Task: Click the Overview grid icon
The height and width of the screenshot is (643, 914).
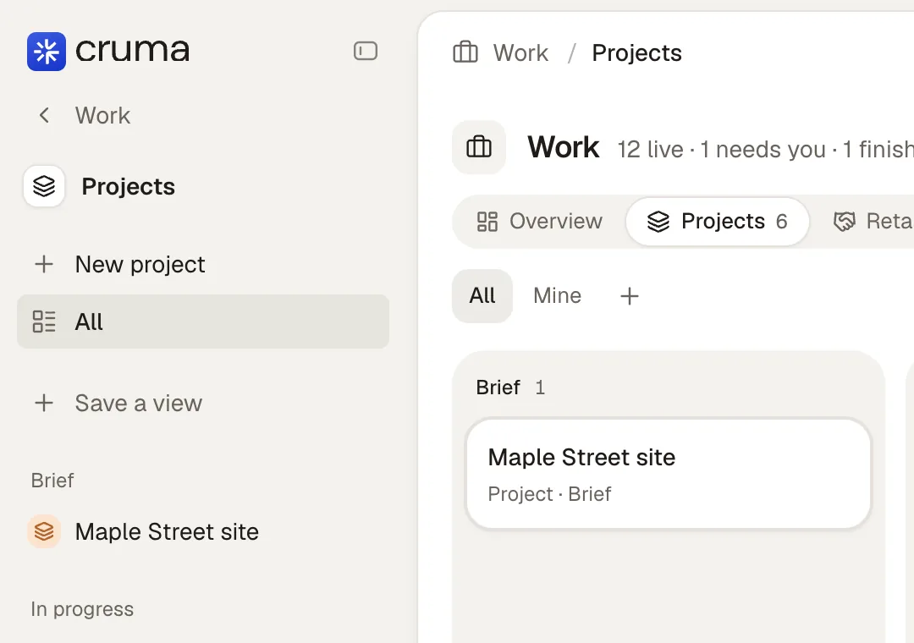Action: [x=487, y=222]
